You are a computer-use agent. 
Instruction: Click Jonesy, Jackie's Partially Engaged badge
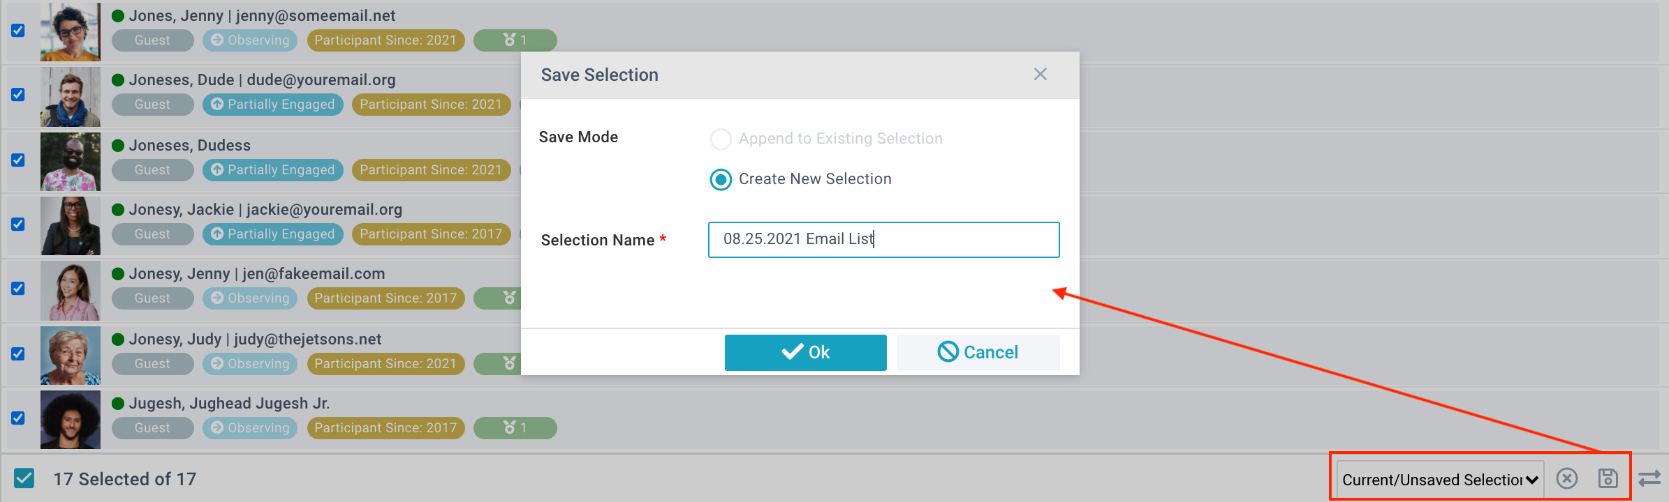[273, 234]
